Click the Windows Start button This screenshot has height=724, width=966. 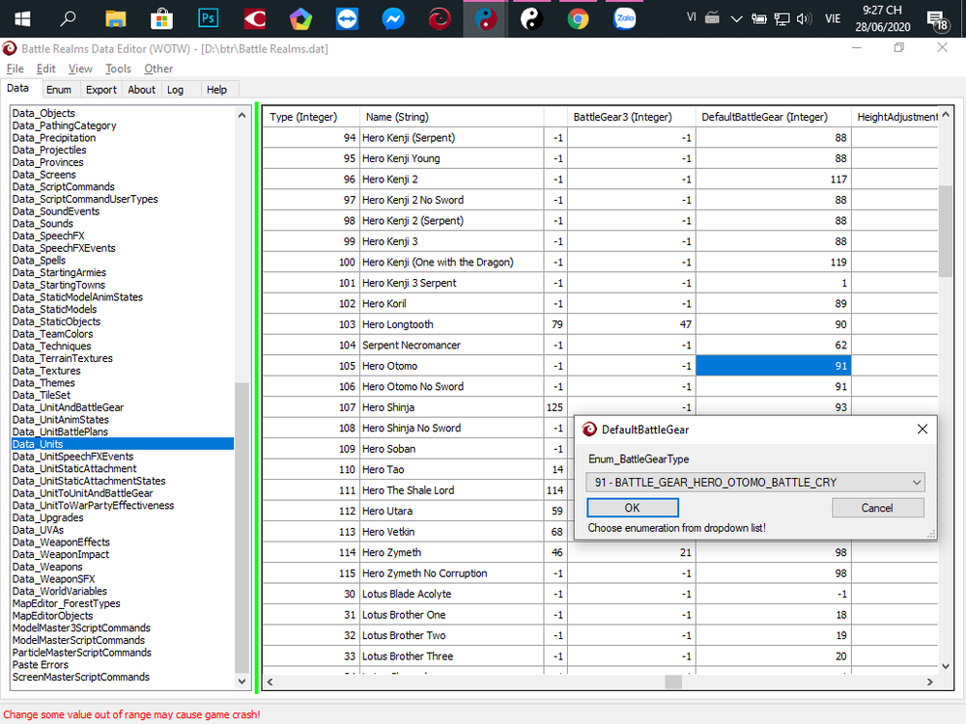click(x=21, y=18)
